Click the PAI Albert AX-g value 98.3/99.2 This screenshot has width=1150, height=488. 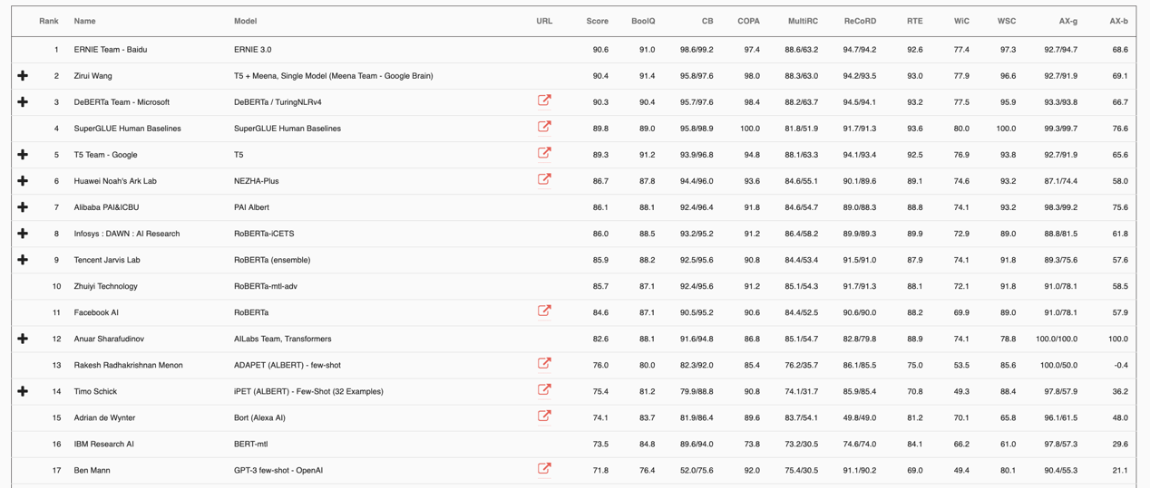(x=1060, y=207)
